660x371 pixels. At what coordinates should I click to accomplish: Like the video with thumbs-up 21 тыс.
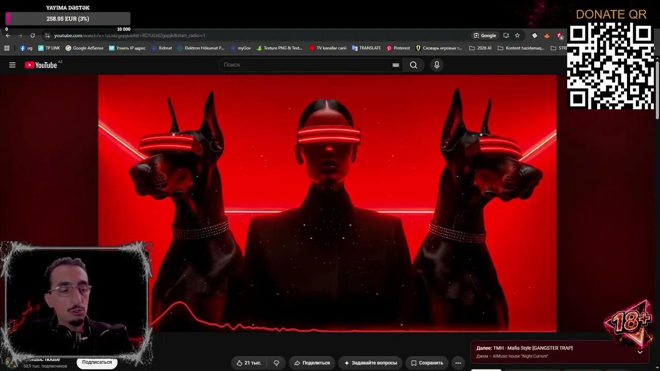point(249,363)
